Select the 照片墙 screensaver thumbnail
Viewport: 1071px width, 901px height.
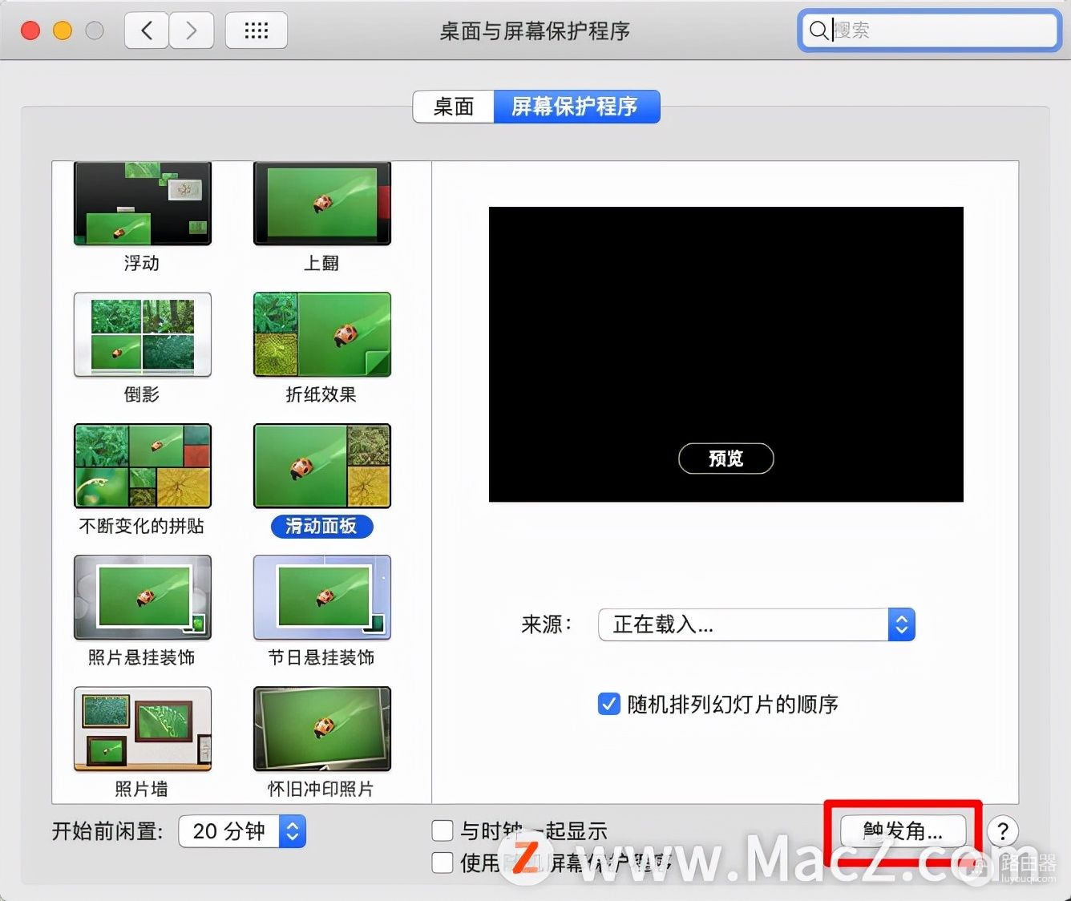[x=143, y=729]
